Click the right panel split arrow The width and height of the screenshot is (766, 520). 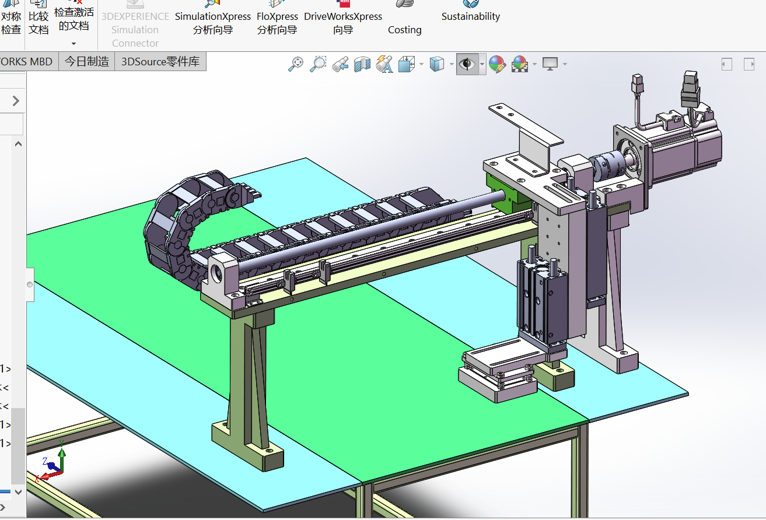pos(749,64)
